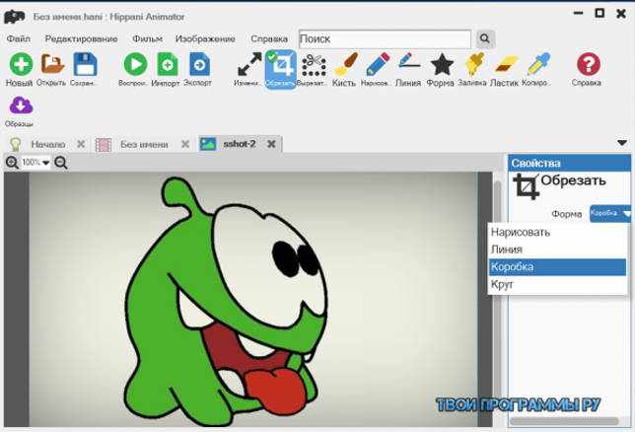Image resolution: width=635 pixels, height=432 pixels.
Task: Open the Фильм menu
Action: (x=148, y=38)
